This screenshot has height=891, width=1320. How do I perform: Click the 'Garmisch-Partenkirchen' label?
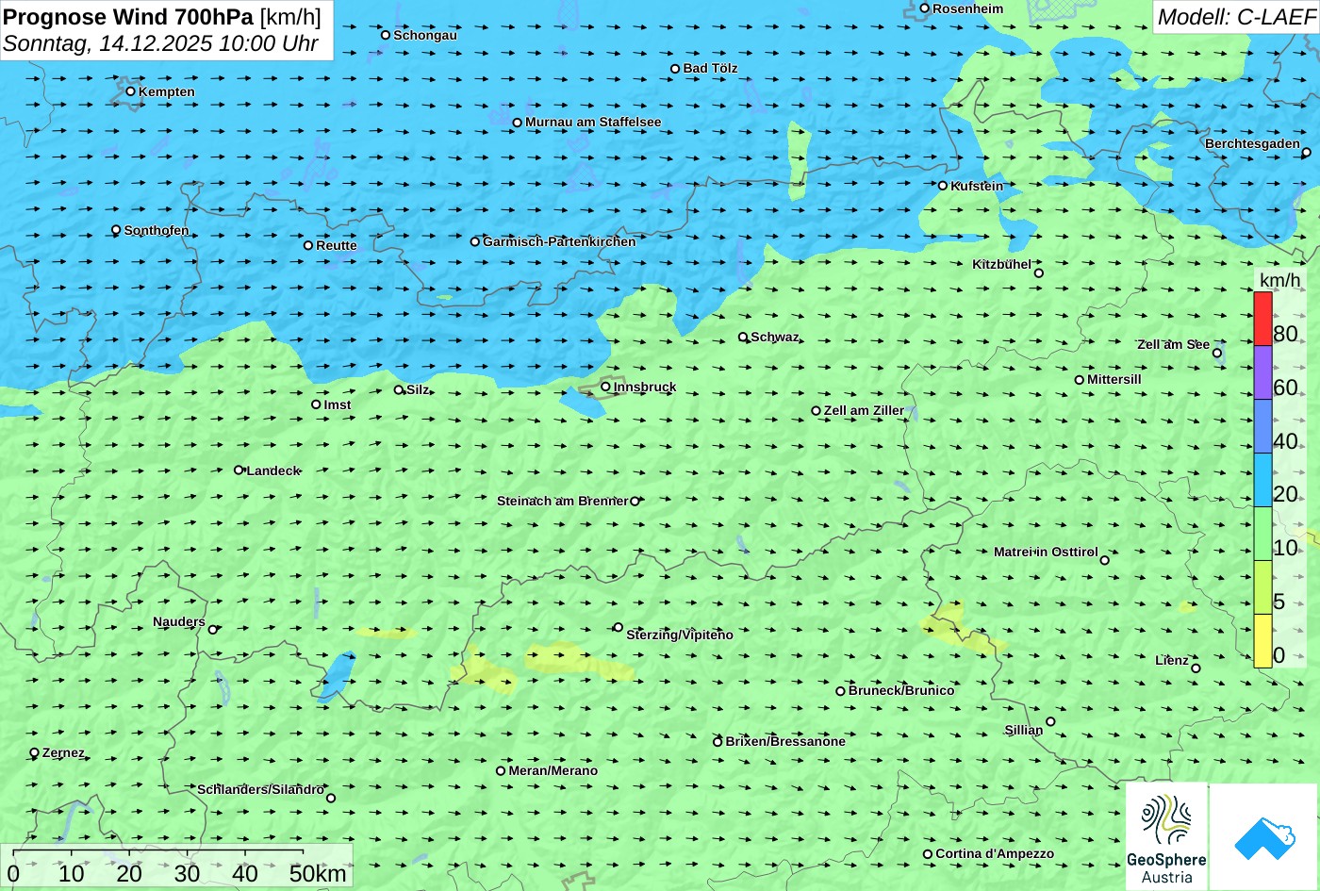pyautogui.click(x=559, y=241)
